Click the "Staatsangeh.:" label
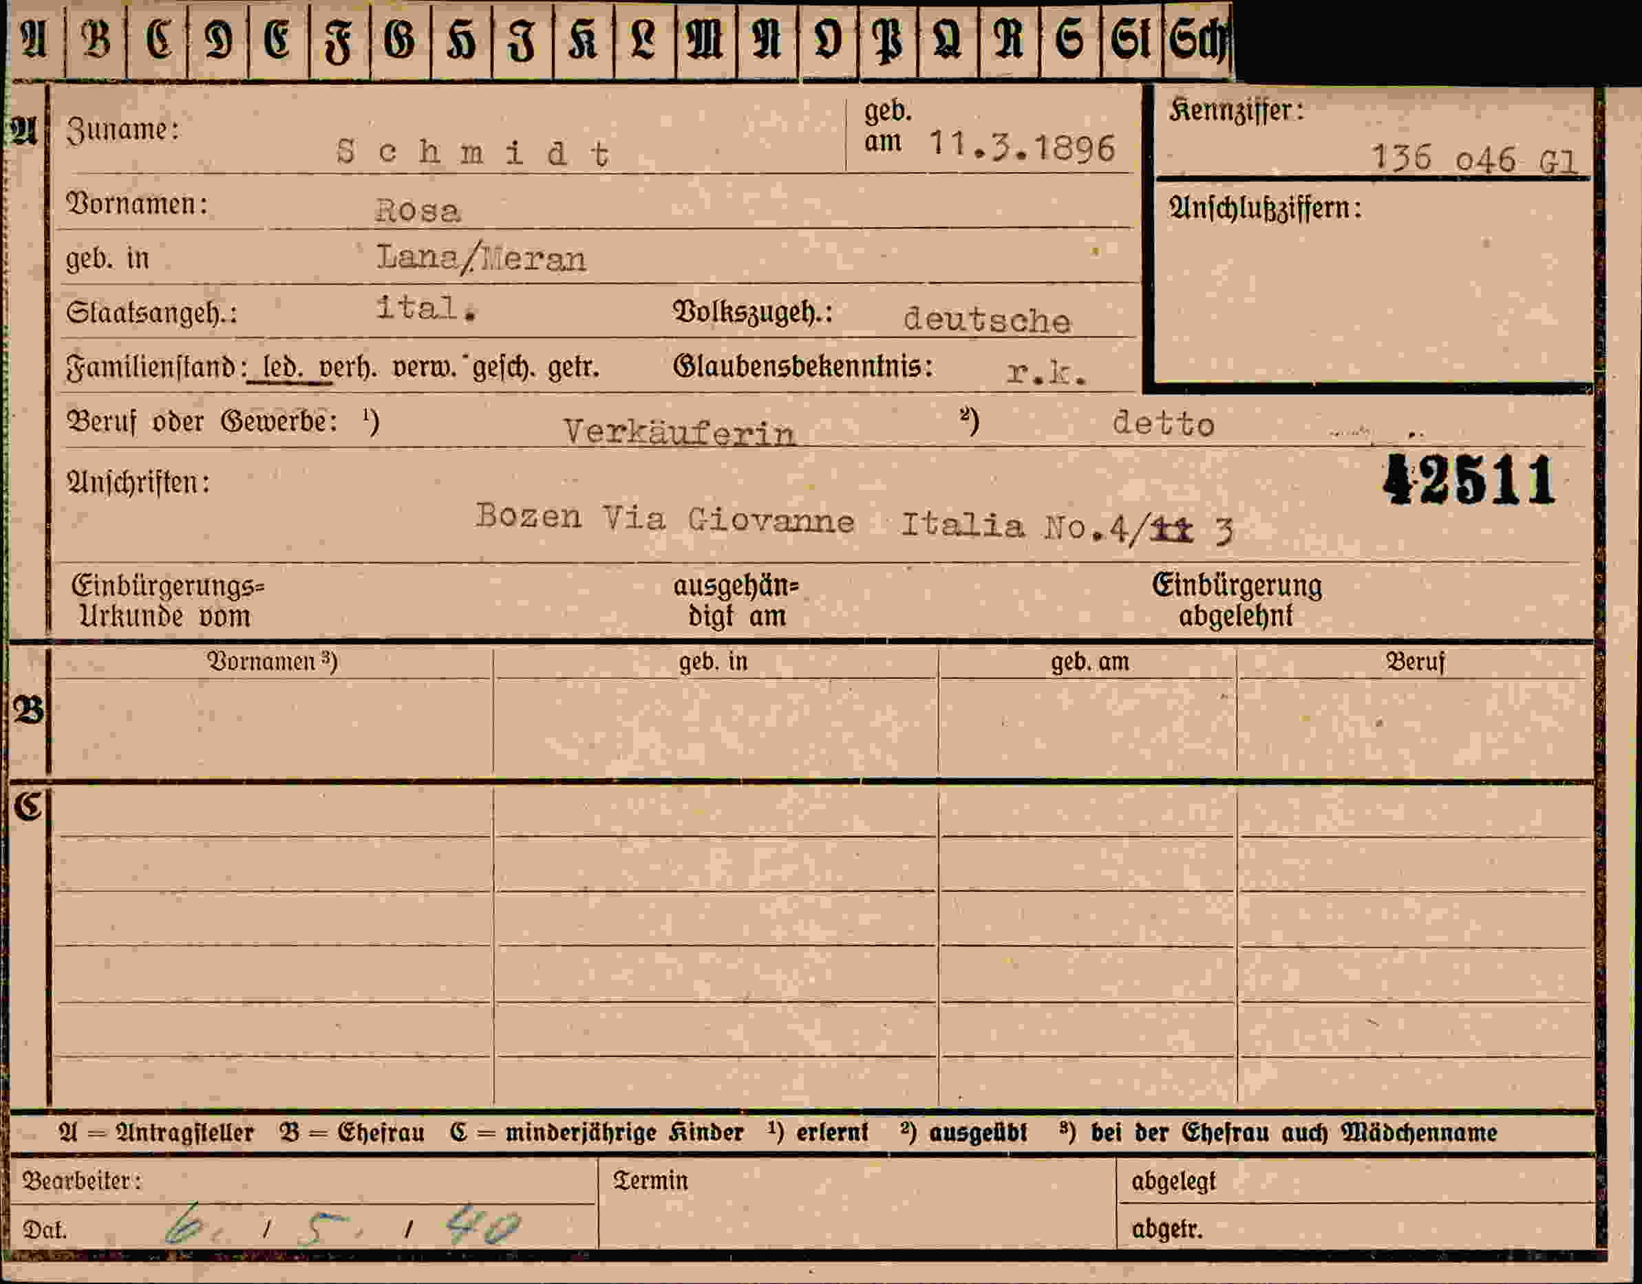The width and height of the screenshot is (1642, 1284). pyautogui.click(x=152, y=312)
